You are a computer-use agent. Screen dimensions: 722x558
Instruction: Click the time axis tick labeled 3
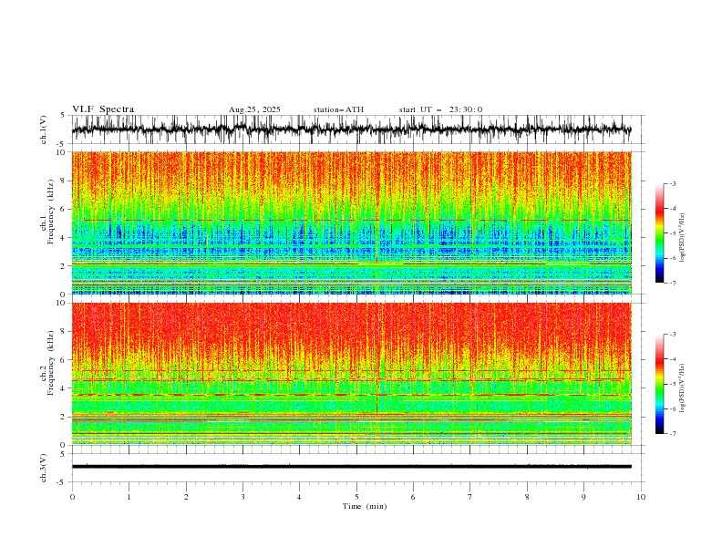tap(242, 497)
